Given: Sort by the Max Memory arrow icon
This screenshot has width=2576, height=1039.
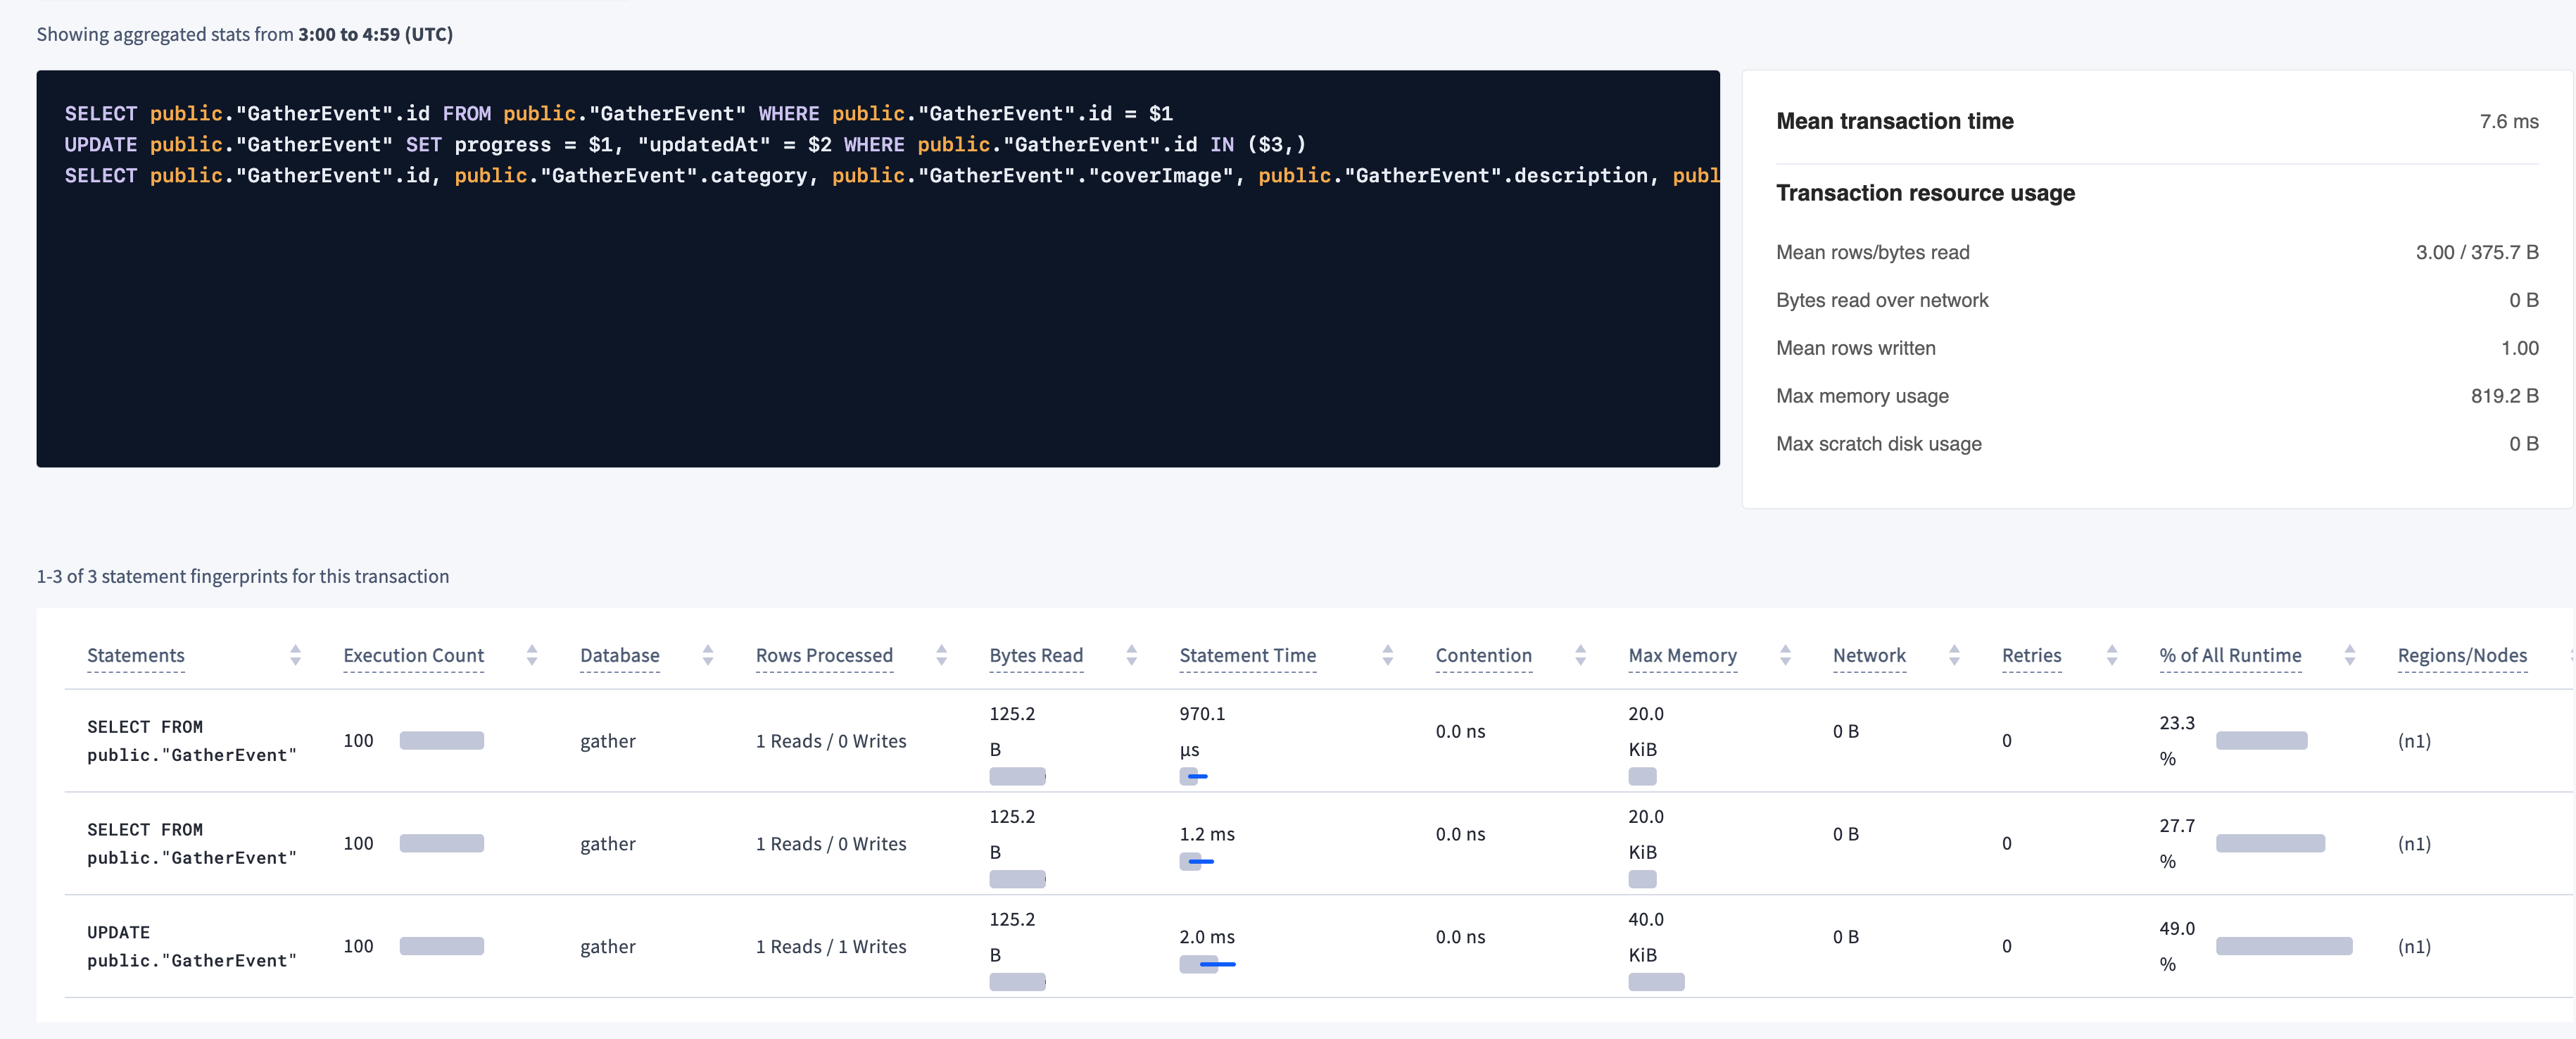Looking at the screenshot, I should click(1787, 655).
